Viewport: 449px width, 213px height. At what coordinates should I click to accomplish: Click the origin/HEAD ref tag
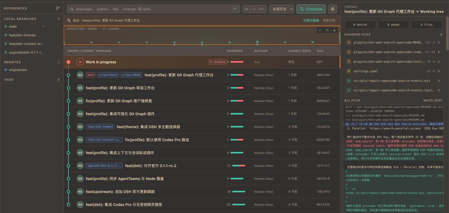(x=131, y=75)
